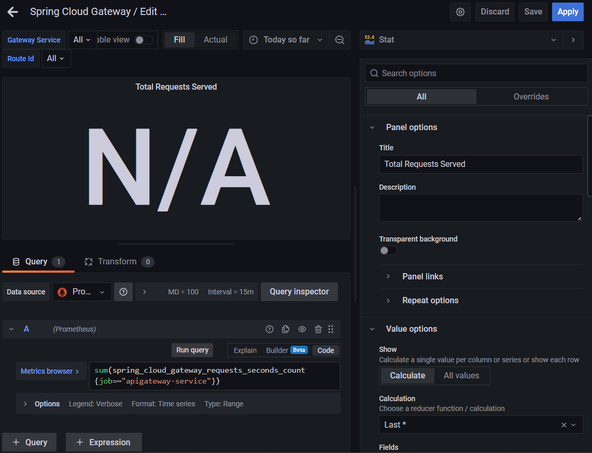The width and height of the screenshot is (592, 453).
Task: Click the Query tab database icon
Action: [16, 262]
